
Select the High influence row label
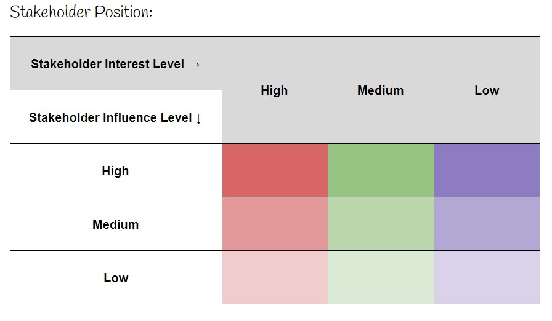tap(115, 171)
